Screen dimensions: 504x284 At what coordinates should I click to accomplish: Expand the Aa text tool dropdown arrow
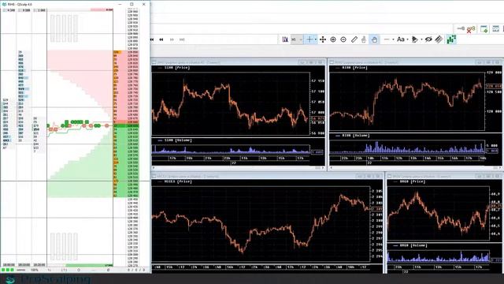pos(407,39)
